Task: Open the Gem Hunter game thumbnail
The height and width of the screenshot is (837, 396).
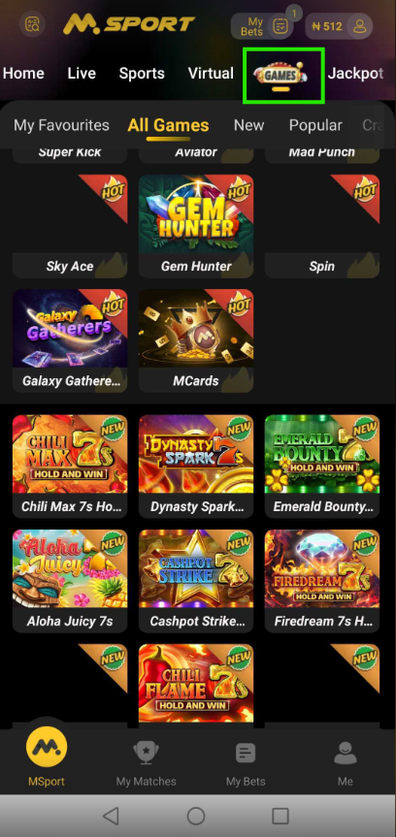Action: coord(196,226)
